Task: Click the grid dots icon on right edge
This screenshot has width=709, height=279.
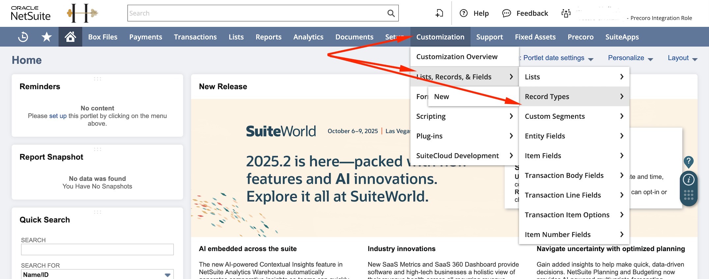Action: (689, 195)
